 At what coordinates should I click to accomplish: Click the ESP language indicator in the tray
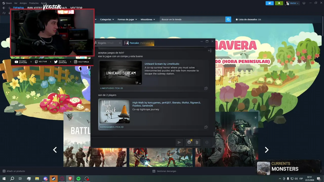tap(301, 179)
